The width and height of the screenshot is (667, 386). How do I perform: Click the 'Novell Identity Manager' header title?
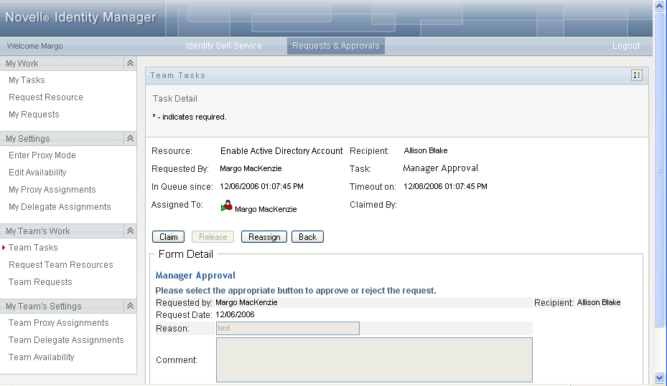(x=81, y=17)
